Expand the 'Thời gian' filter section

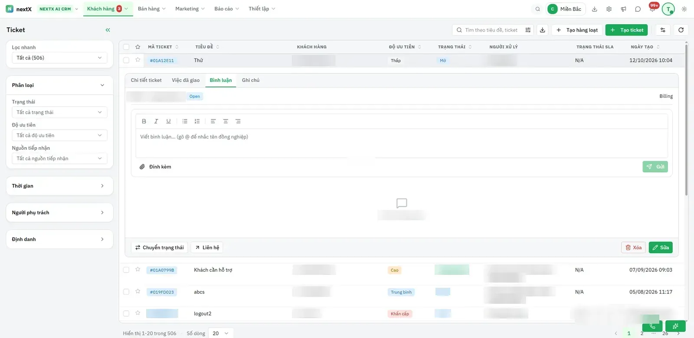click(59, 186)
